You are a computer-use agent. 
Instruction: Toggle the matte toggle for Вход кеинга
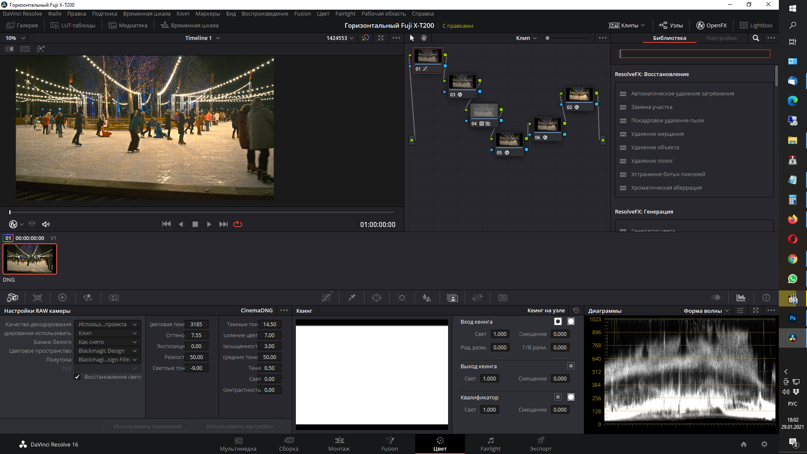pyautogui.click(x=558, y=322)
